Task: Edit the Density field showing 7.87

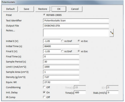Action: pyautogui.click(x=61, y=77)
